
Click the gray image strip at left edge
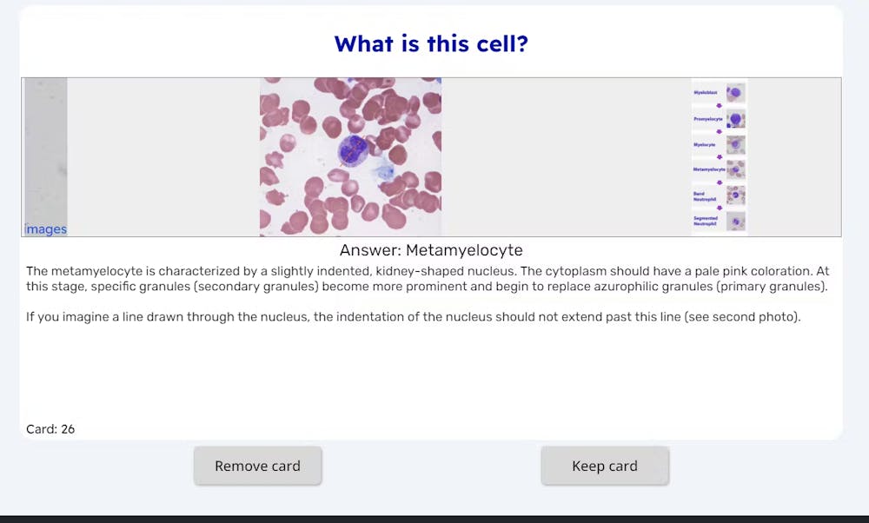click(45, 148)
